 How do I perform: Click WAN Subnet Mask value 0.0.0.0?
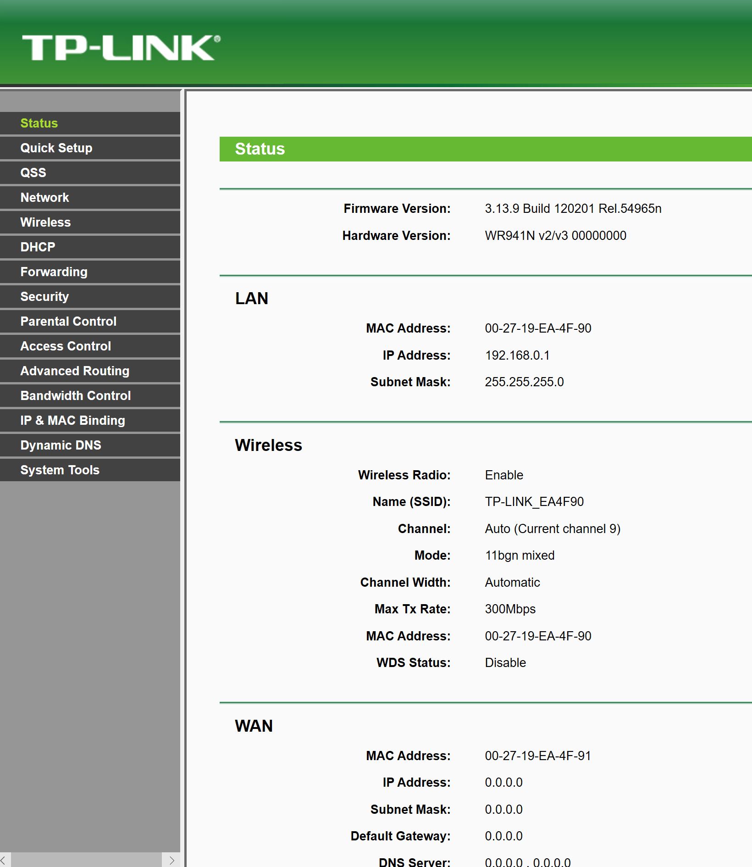click(504, 810)
